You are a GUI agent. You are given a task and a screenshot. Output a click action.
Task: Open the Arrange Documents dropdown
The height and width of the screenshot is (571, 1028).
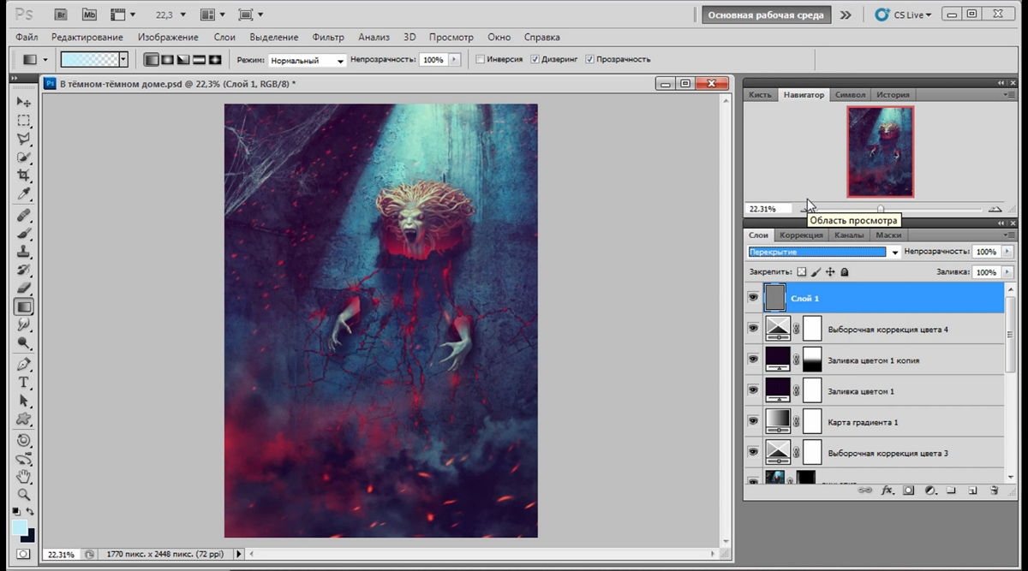211,15
